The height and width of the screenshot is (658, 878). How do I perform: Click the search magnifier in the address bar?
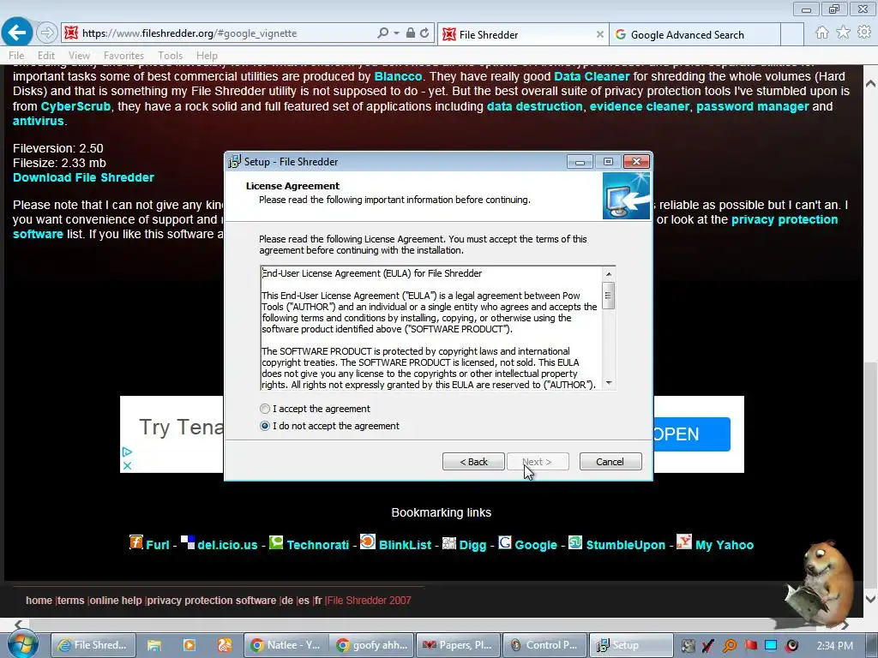pos(382,33)
